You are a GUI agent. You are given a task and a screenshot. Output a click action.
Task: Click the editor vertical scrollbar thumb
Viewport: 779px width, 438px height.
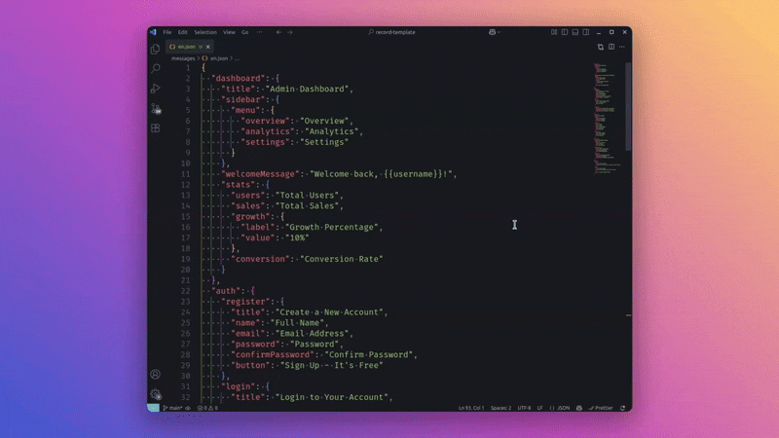[628, 107]
